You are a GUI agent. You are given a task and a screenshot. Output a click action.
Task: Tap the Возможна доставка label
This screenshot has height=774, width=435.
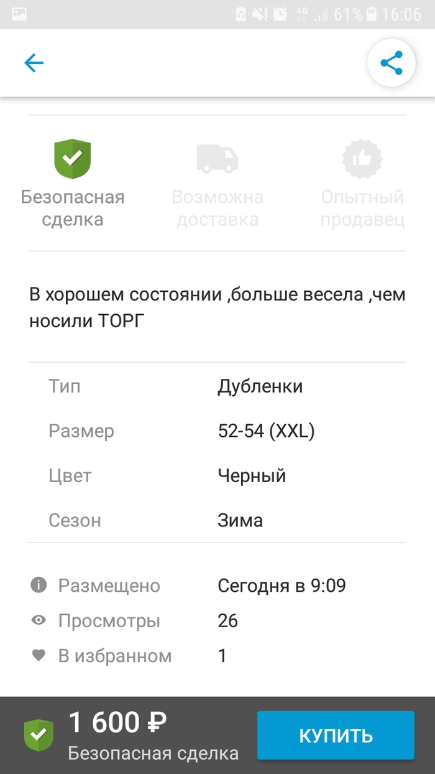217,208
